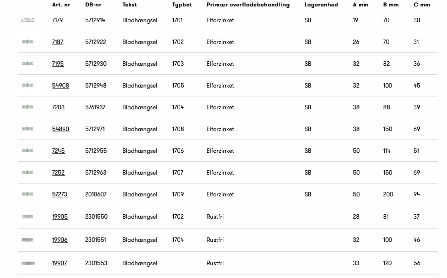Open article 19907 link
Viewport: 447px width, 278px height.
(59, 263)
